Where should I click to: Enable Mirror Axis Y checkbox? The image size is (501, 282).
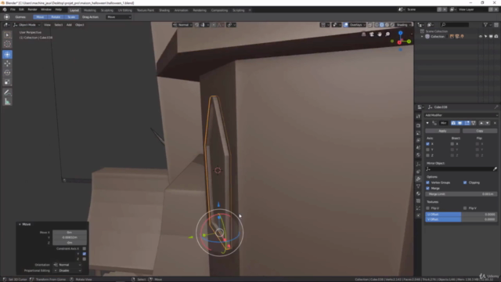click(x=428, y=150)
